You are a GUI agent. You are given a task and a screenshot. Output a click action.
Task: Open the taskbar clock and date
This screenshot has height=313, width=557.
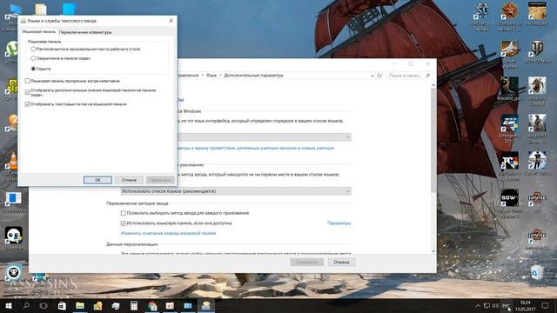click(x=525, y=306)
